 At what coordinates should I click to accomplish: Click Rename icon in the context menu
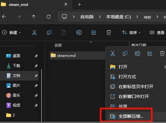pyautogui.click(x=138, y=53)
